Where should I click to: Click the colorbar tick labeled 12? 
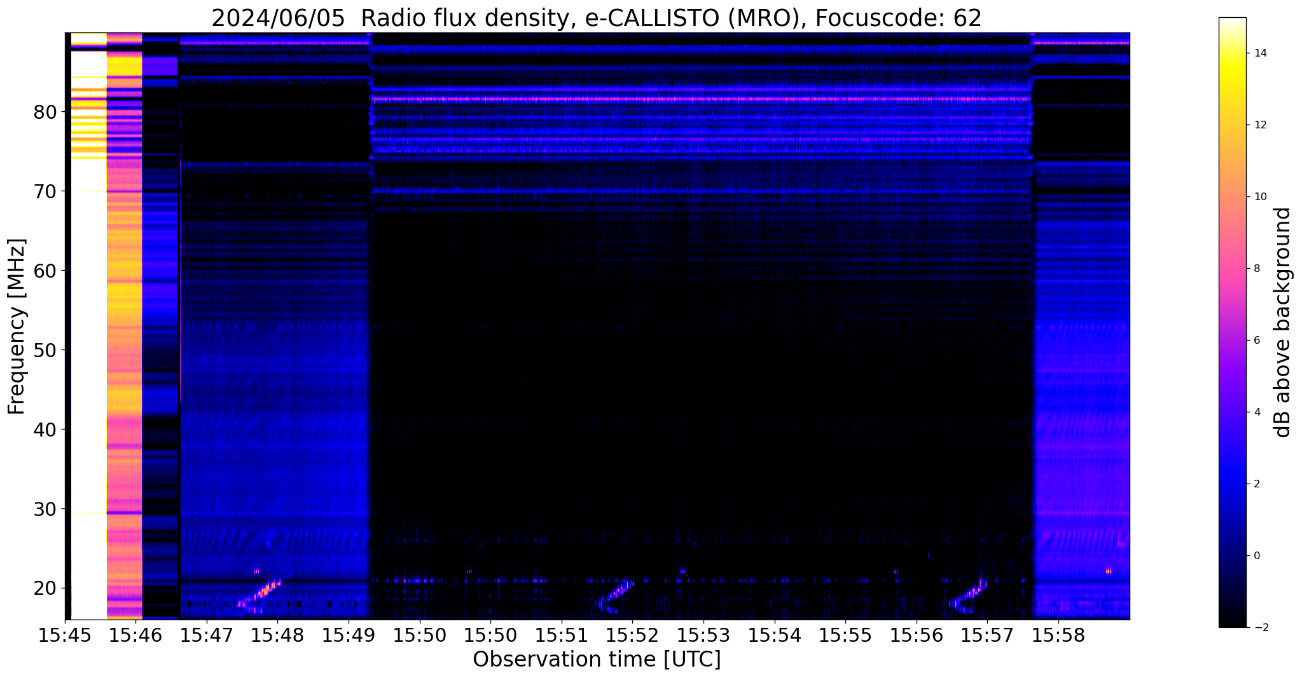point(1259,125)
